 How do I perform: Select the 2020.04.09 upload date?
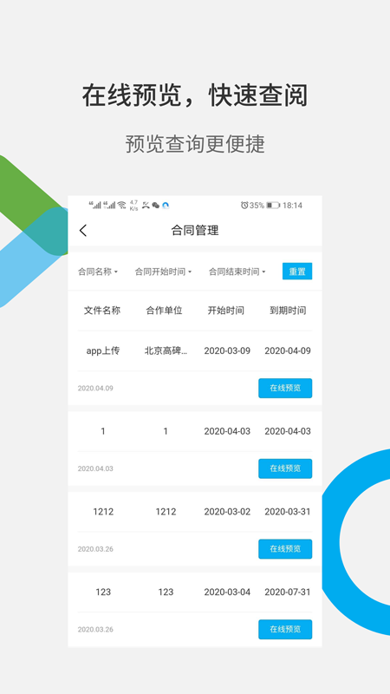pos(95,388)
